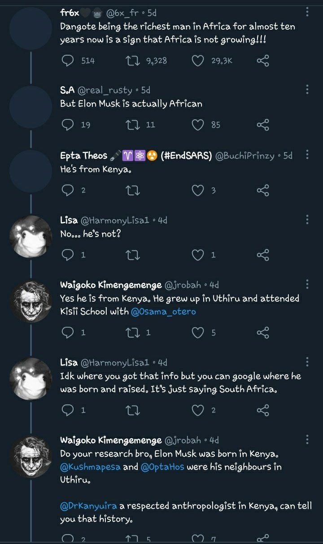Image resolution: width=323 pixels, height=544 pixels.
Task: Open the @Osama_otero mention link
Action: [163, 311]
